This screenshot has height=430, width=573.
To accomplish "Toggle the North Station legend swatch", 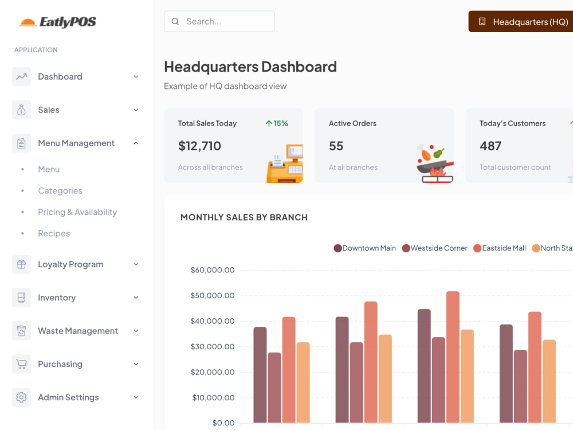I will (536, 248).
